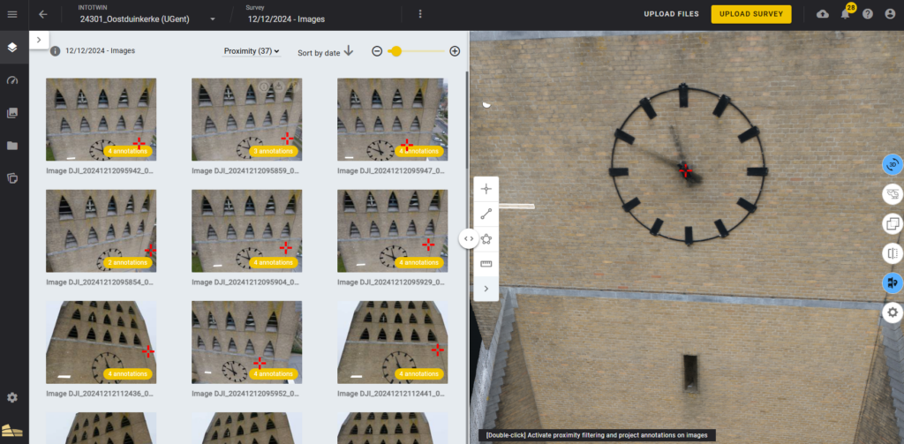Toggle the blue proximity filter button
The image size is (904, 444).
coord(893,282)
